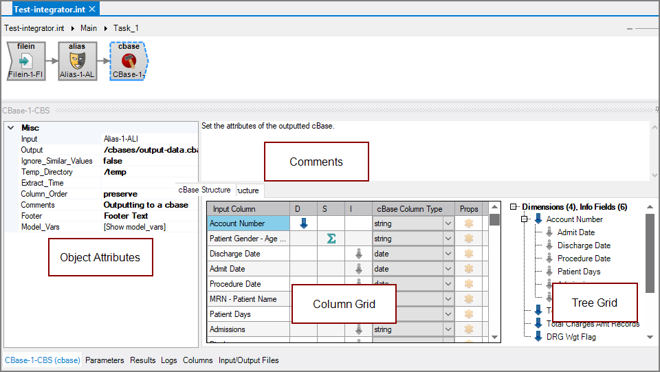The width and height of the screenshot is (660, 372).
Task: Open Props icon for Admit Date row
Action: [469, 269]
